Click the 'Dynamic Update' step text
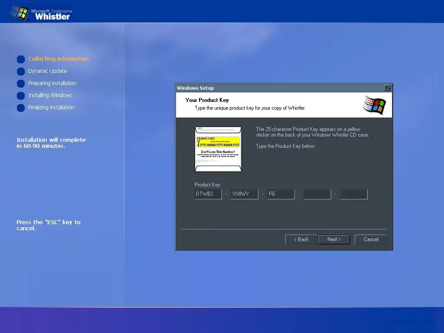444x333 pixels. 48,71
